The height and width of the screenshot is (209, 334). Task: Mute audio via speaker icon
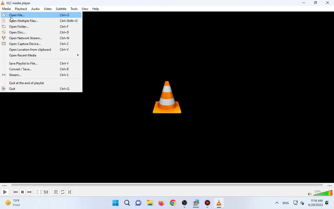point(309,194)
